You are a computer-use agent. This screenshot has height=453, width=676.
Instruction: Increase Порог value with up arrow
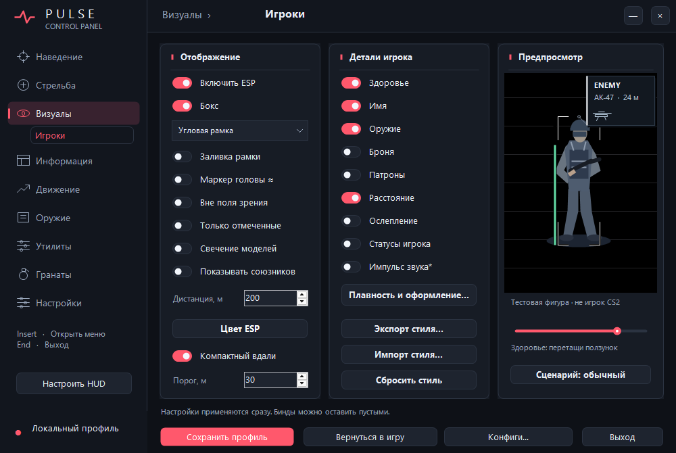(x=302, y=377)
